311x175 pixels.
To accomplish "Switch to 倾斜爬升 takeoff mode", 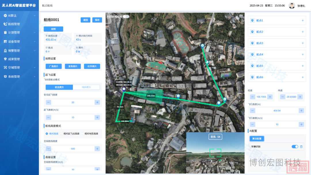I will [86, 87].
